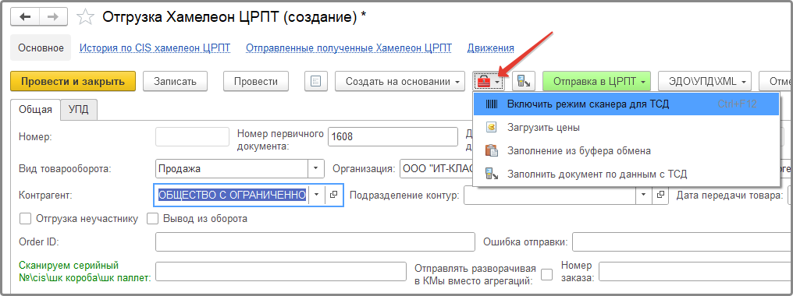This screenshot has width=793, height=296.
Task: Open Отправленные полученные Хамелеон ЦРПТ link
Action: pyautogui.click(x=349, y=48)
